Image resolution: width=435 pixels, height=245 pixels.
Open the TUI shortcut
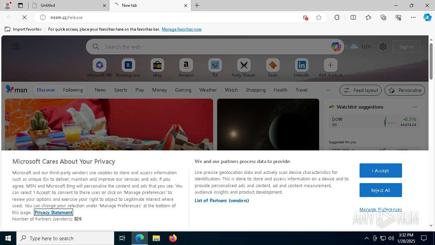[215, 68]
